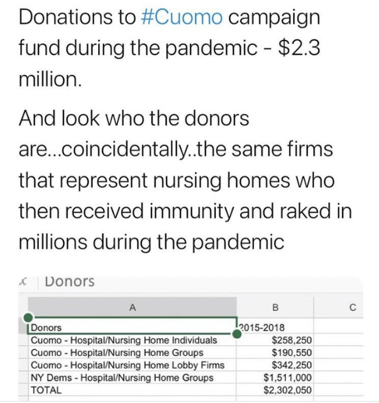This screenshot has width=379, height=403.
Task: Click the $342,250 amount cell
Action: click(x=274, y=365)
